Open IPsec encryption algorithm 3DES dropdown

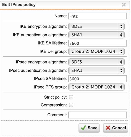click(x=96, y=62)
